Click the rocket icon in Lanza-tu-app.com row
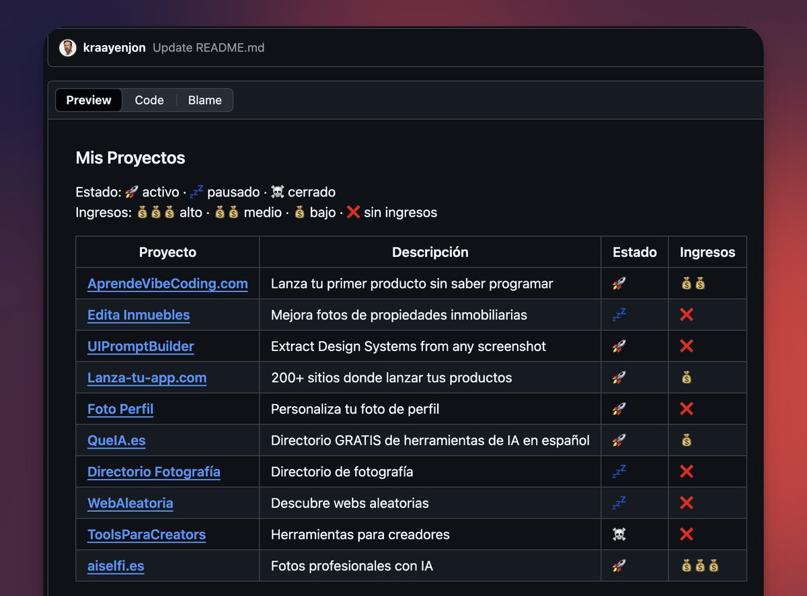807x596 pixels. pyautogui.click(x=619, y=378)
